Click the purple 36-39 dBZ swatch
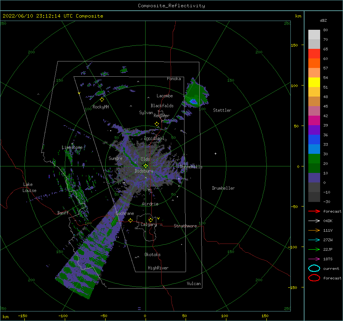The width and height of the screenshot is (343, 321). [314, 130]
